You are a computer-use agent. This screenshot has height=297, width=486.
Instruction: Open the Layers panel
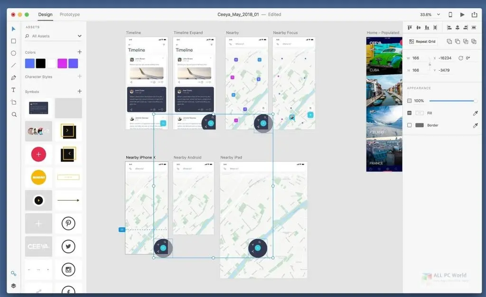tap(13, 286)
